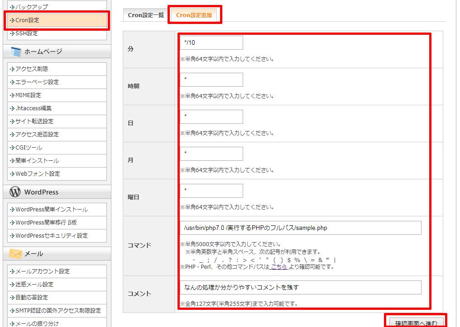Click the コメント comment input field
The height and width of the screenshot is (327, 460).
tap(300, 287)
